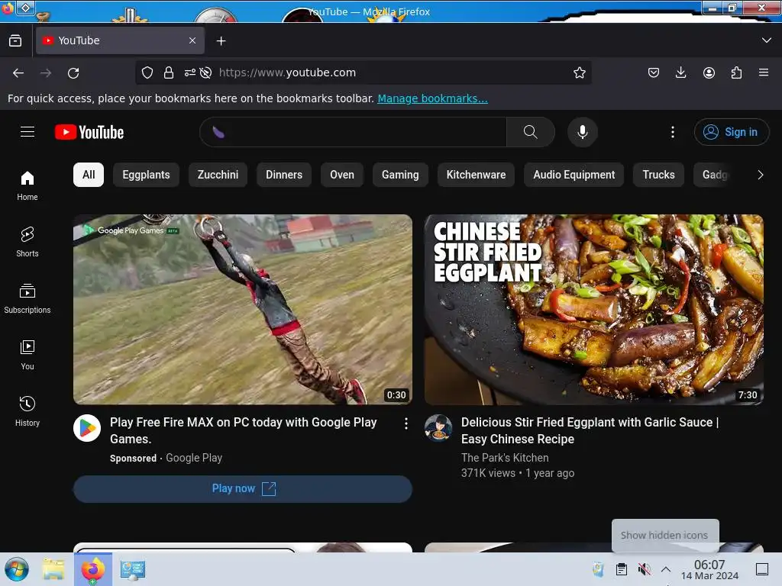Start voice search with microphone icon
782x586 pixels.
(582, 132)
